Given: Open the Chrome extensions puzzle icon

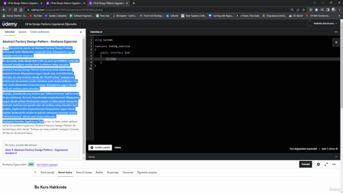Looking at the screenshot, I should pos(316,10).
